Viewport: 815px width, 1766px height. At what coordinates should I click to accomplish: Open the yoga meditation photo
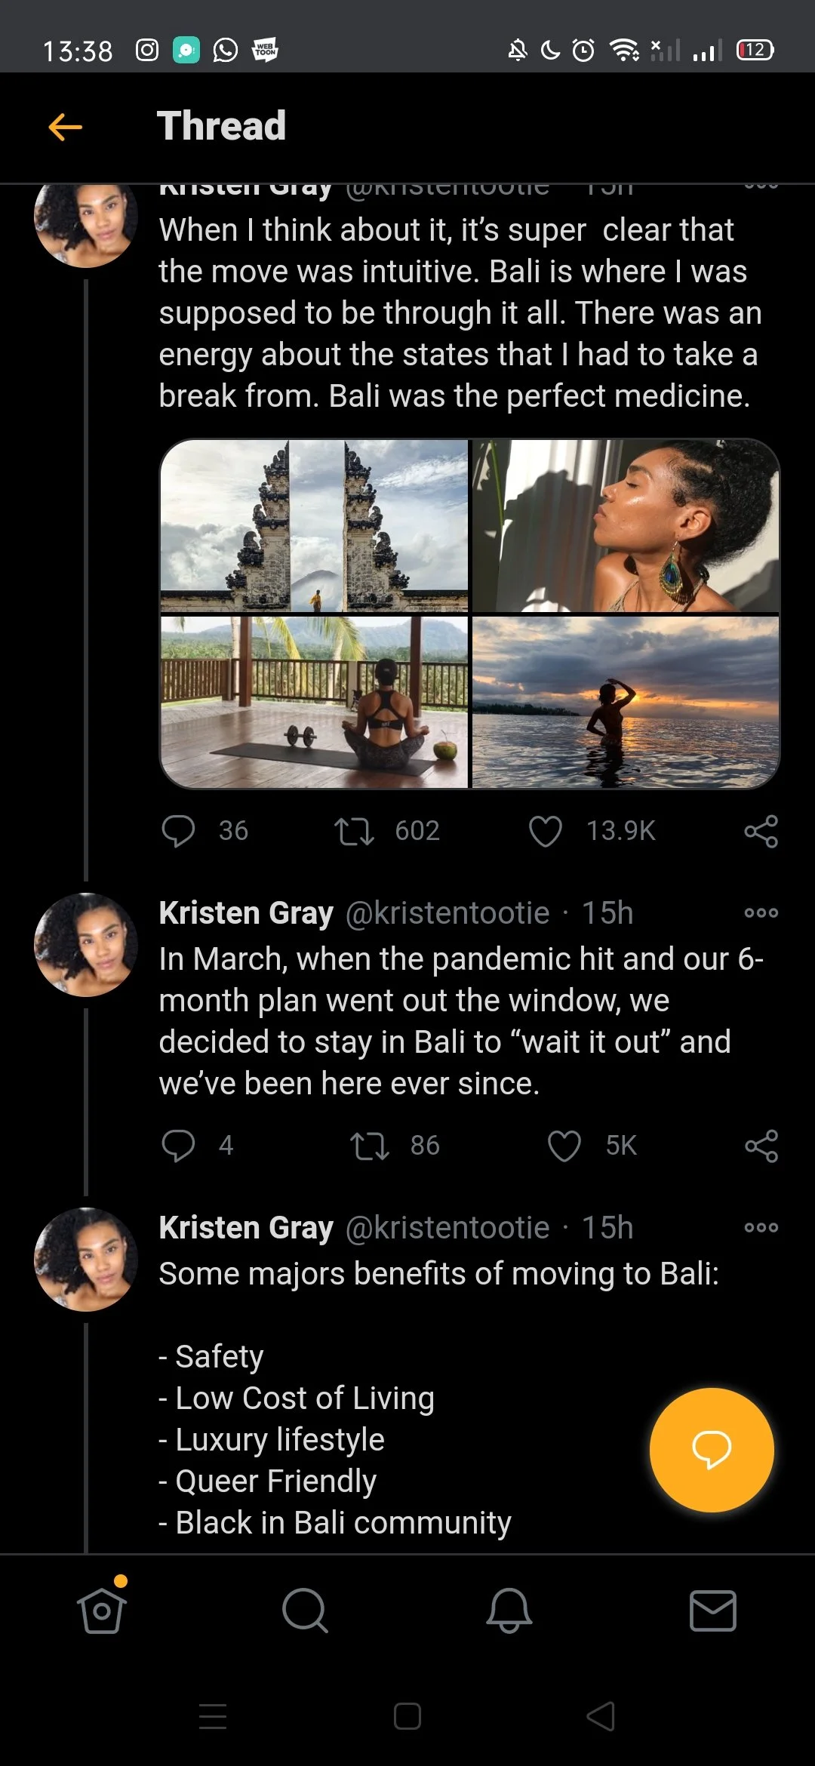[x=314, y=703]
